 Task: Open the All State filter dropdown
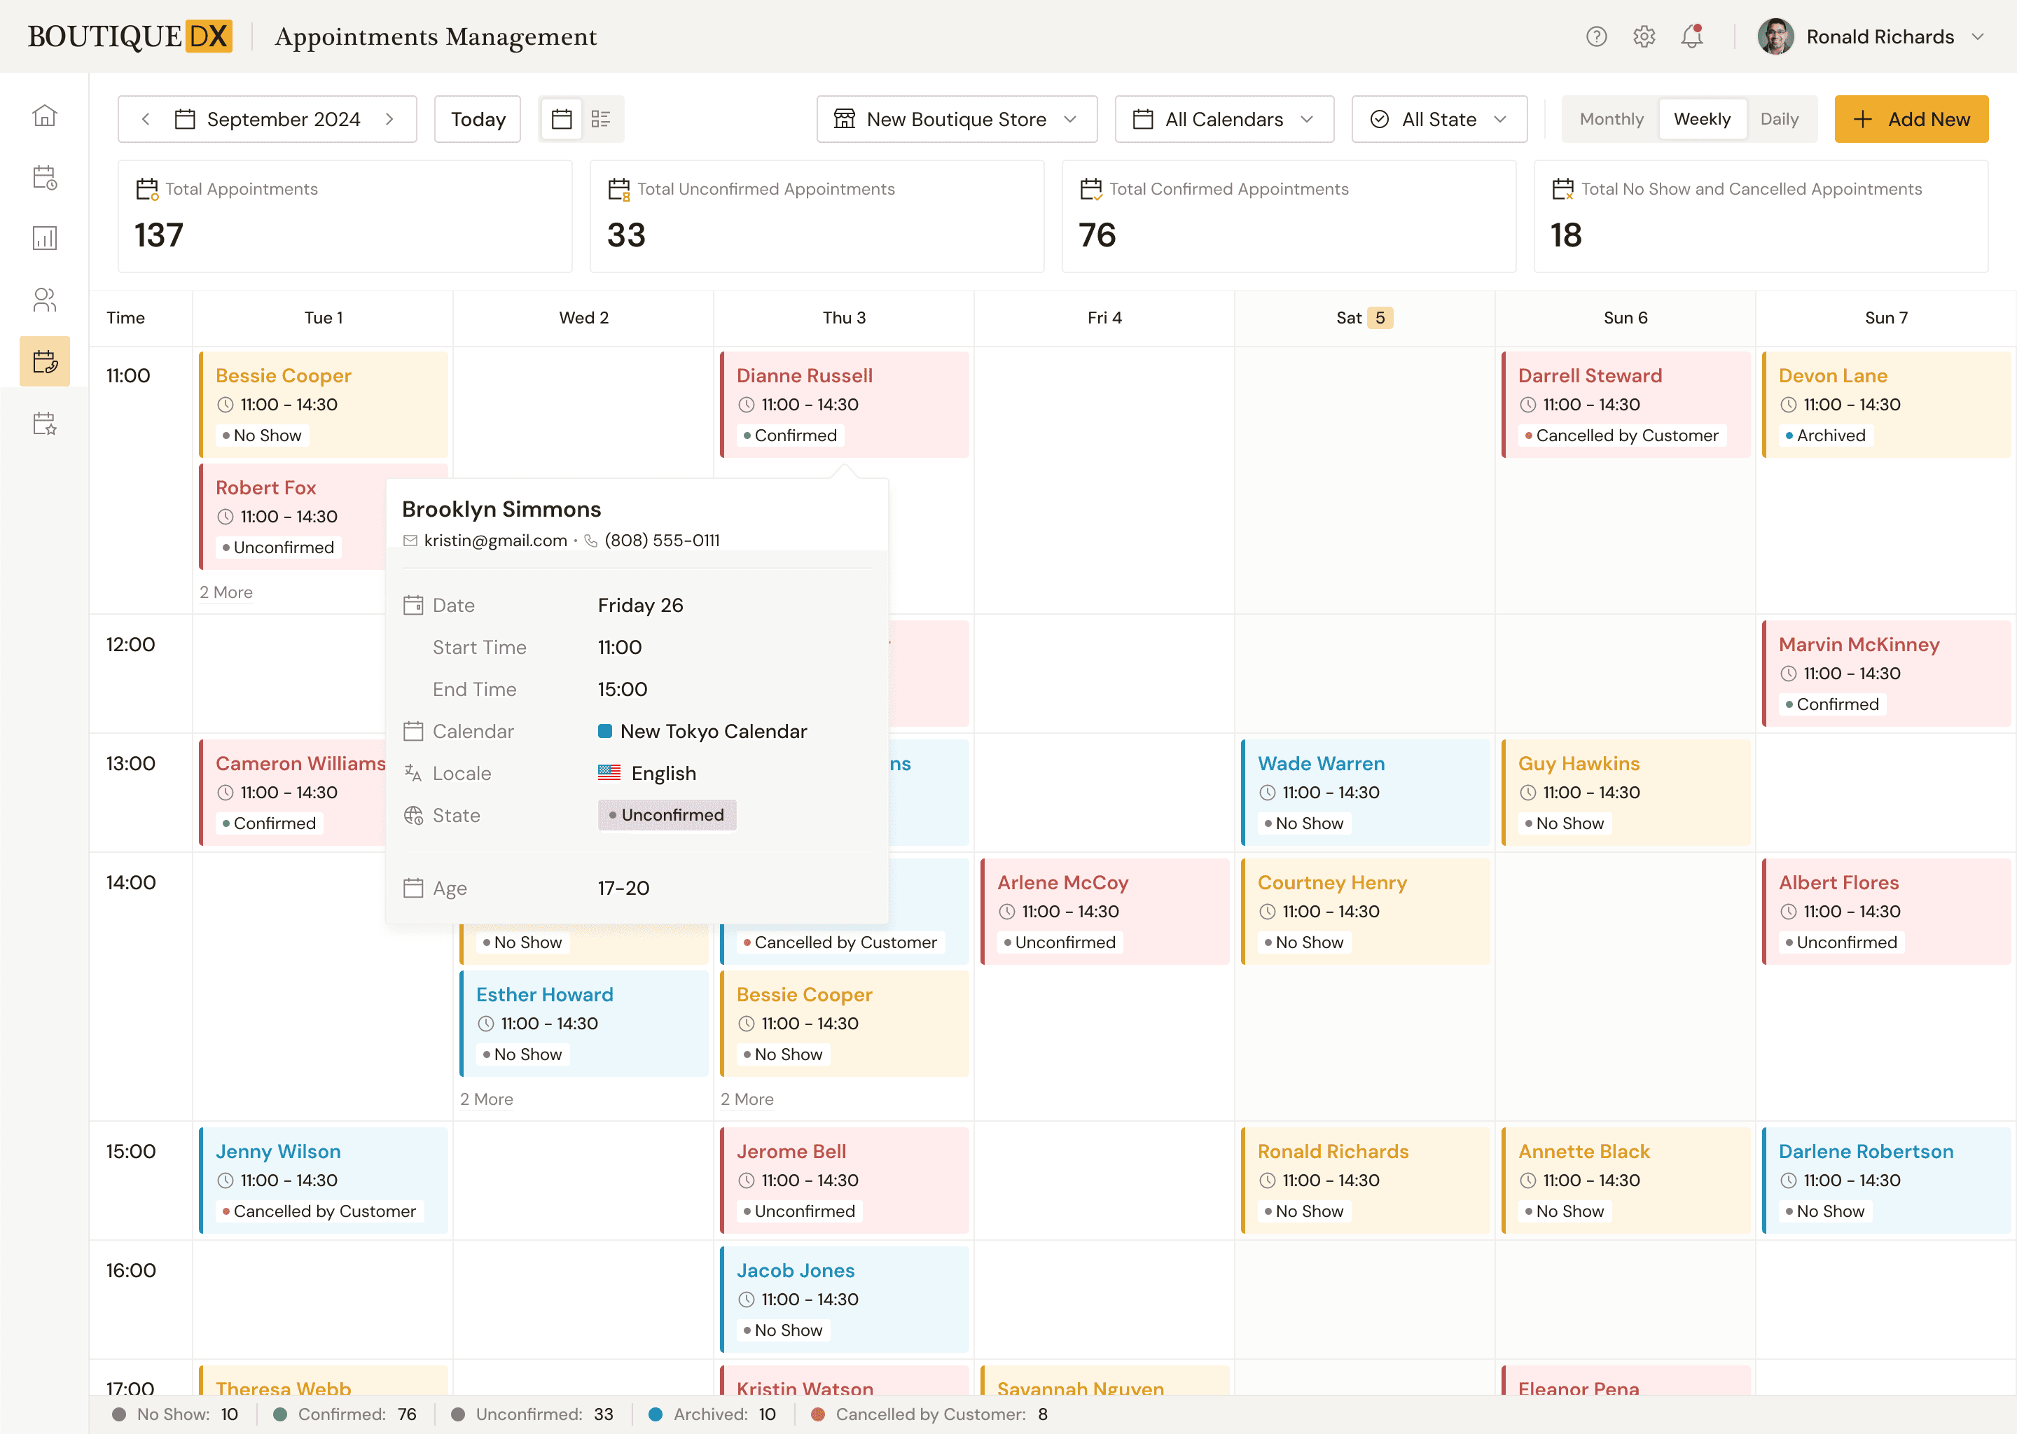click(x=1439, y=118)
